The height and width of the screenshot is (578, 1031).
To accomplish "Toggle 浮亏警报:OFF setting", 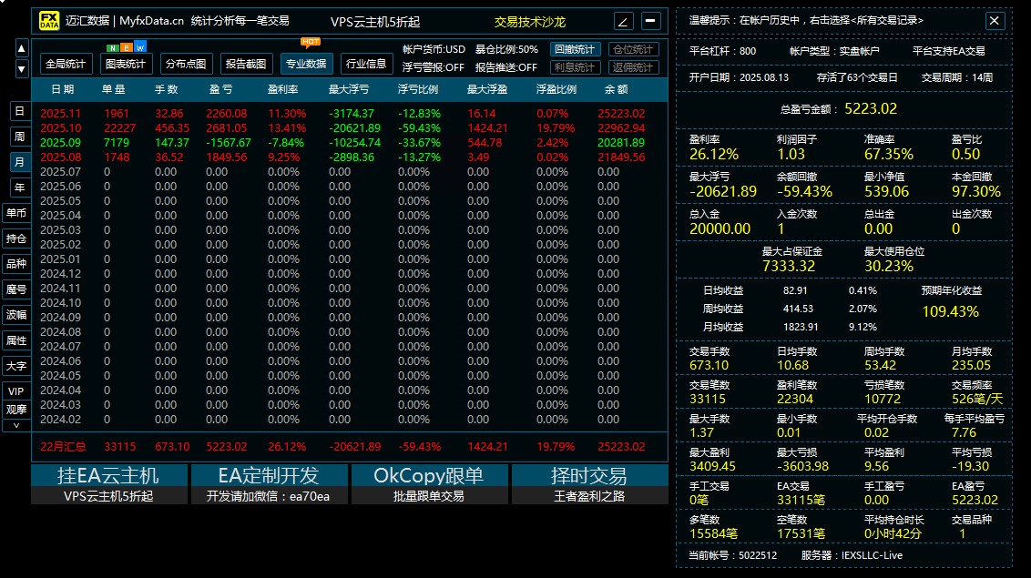I will point(434,67).
